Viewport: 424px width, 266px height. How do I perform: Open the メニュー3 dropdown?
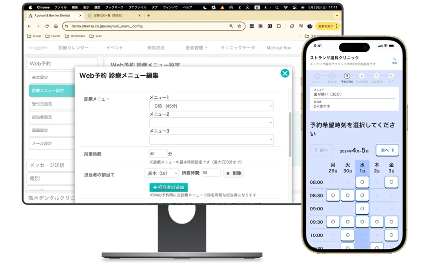click(x=212, y=139)
